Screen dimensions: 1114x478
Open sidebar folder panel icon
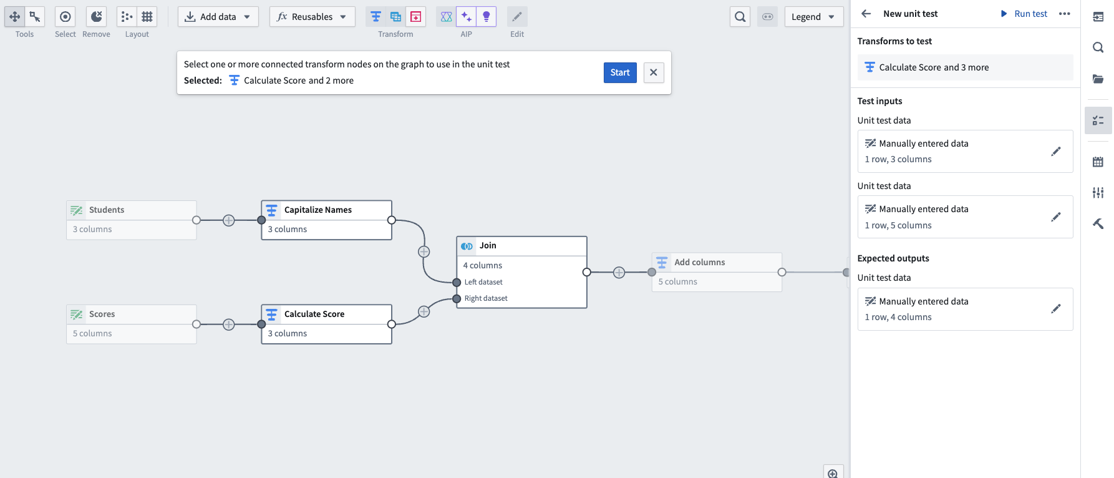pos(1098,79)
